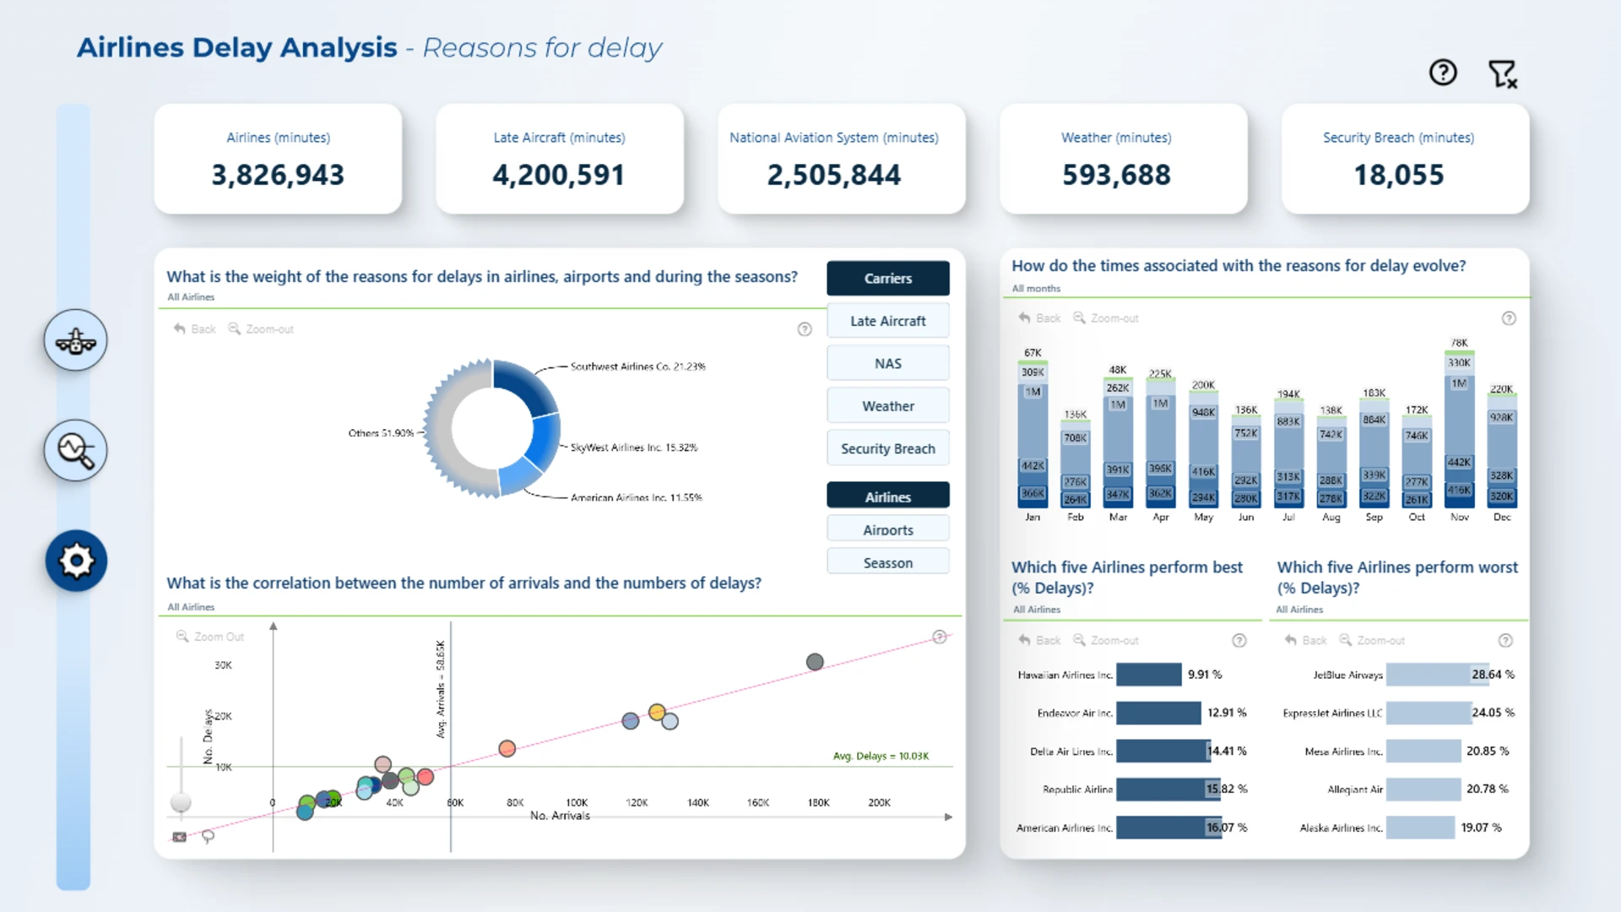Click help icon in worst airlines chart
Screen dimensions: 1621x912
[1505, 641]
